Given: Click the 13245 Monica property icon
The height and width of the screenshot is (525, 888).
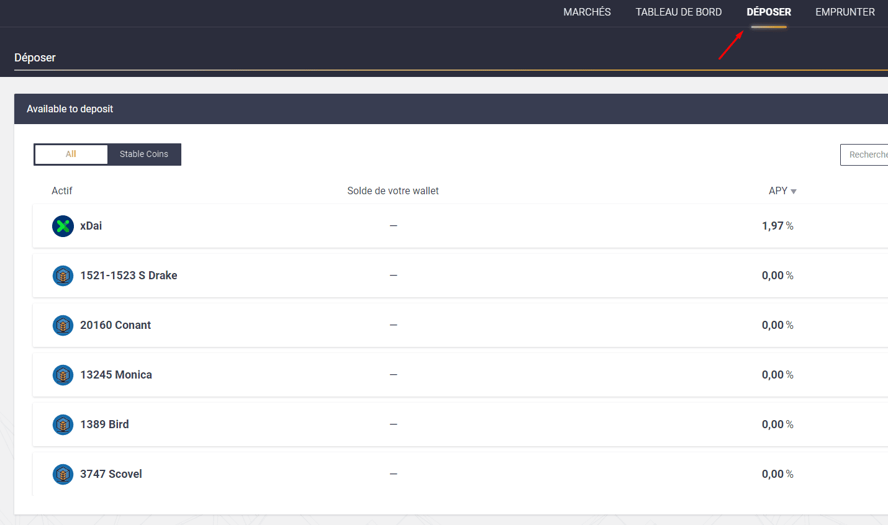Looking at the screenshot, I should click(x=63, y=375).
